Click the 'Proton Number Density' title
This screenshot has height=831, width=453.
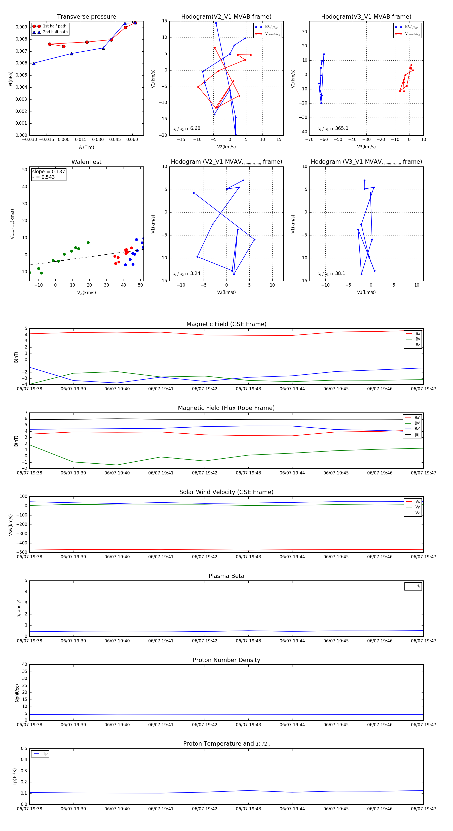(226, 660)
